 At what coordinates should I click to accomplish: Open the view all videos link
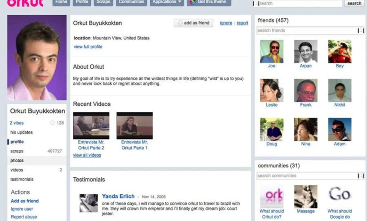(x=87, y=155)
